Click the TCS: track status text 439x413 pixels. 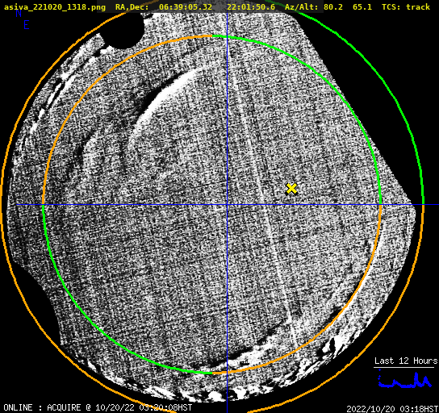point(406,7)
